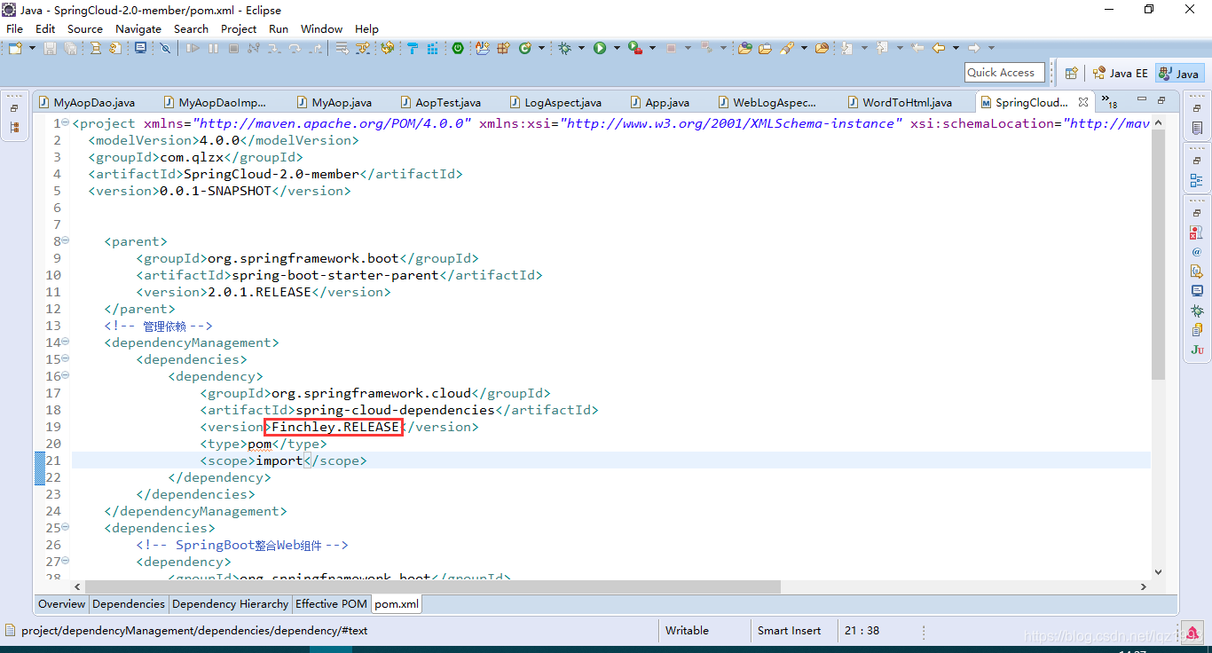Click the Suspend debug icon

pyautogui.click(x=213, y=48)
